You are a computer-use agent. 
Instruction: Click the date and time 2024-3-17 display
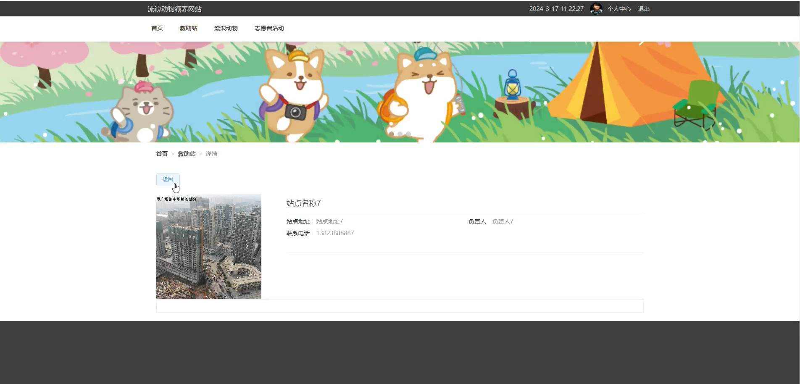[556, 9]
